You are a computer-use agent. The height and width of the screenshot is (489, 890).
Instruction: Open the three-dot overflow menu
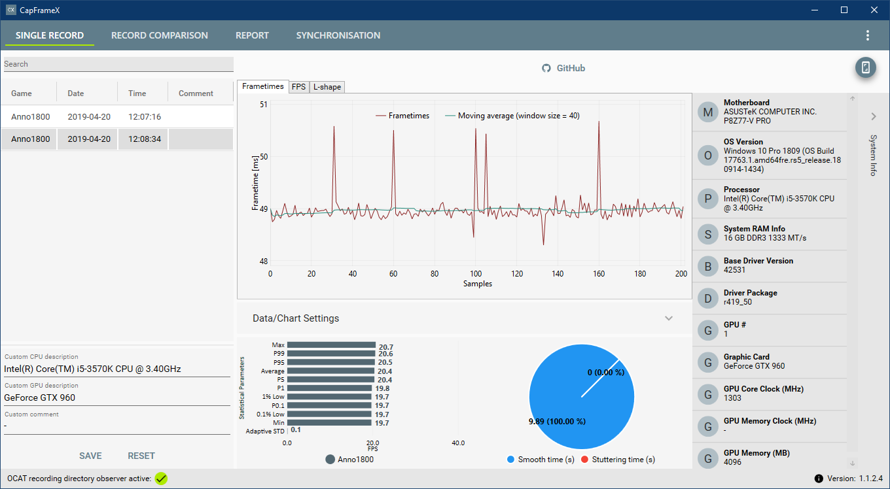(868, 35)
